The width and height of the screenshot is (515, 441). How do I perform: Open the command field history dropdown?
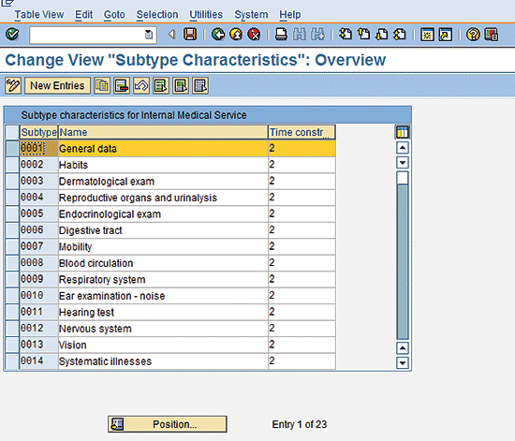pos(149,35)
